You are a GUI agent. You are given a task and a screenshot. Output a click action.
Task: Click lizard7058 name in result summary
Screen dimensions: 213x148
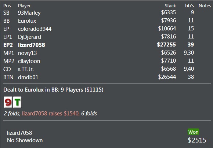click(x=19, y=133)
